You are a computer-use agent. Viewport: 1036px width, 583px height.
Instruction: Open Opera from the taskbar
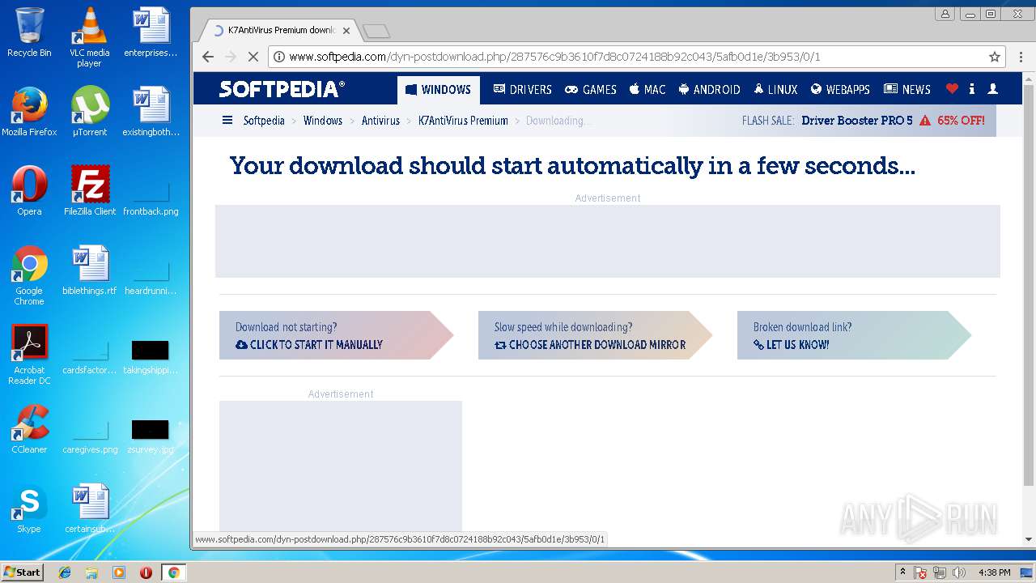point(146,572)
